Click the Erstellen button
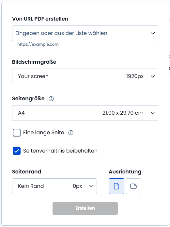Screen dimensions: 170x227 click(x=85, y=208)
